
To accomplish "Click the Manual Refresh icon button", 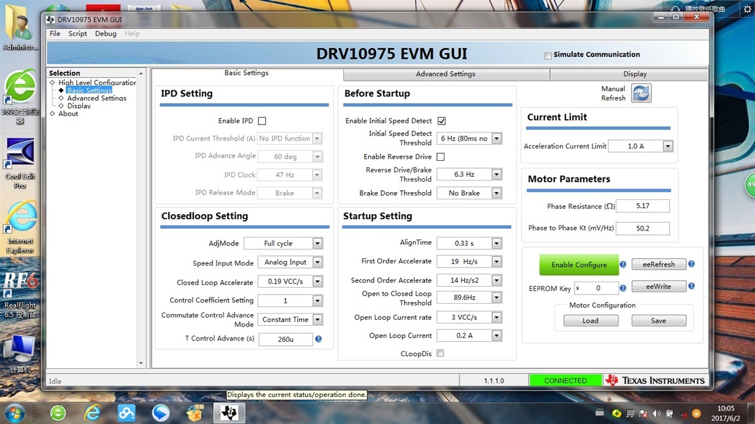I will pyautogui.click(x=641, y=93).
